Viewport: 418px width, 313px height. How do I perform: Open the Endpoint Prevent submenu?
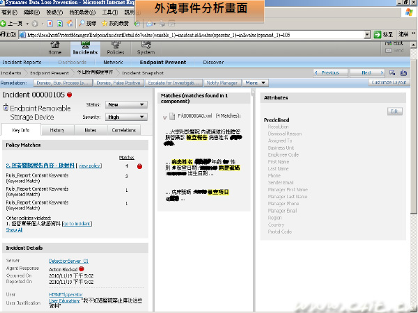[163, 63]
